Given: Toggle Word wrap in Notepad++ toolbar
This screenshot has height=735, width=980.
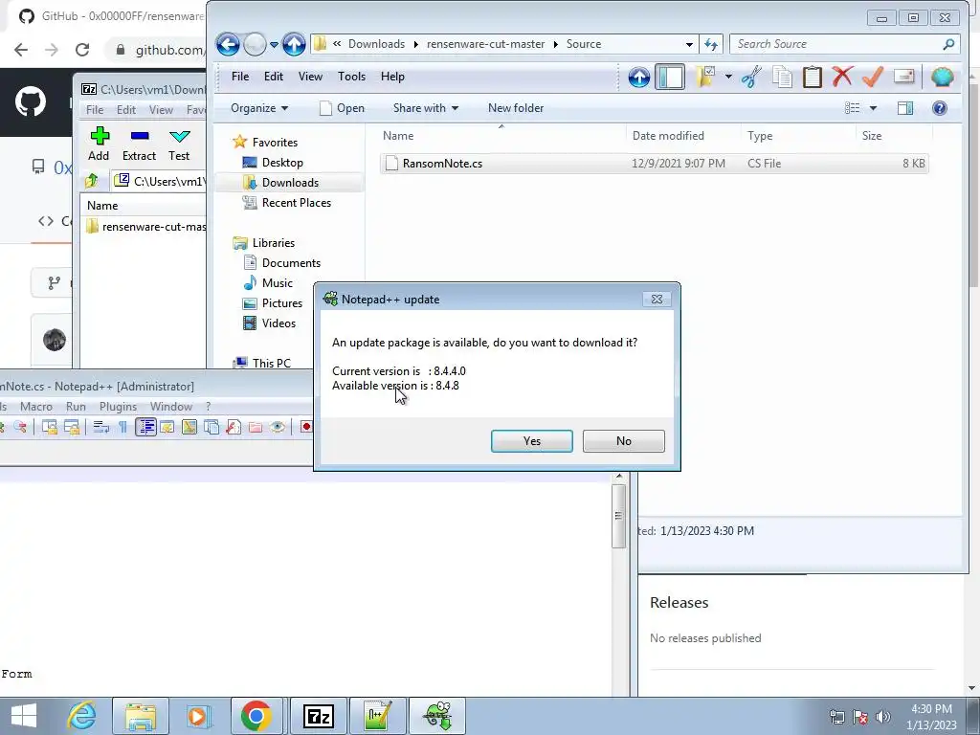Looking at the screenshot, I should click(x=100, y=427).
